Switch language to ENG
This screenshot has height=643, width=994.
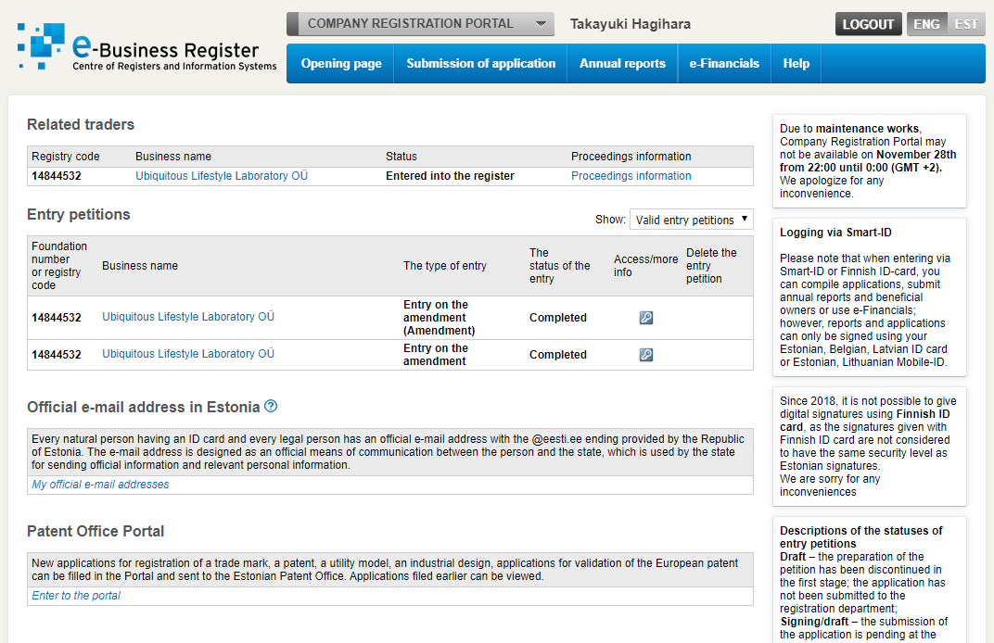(x=926, y=24)
